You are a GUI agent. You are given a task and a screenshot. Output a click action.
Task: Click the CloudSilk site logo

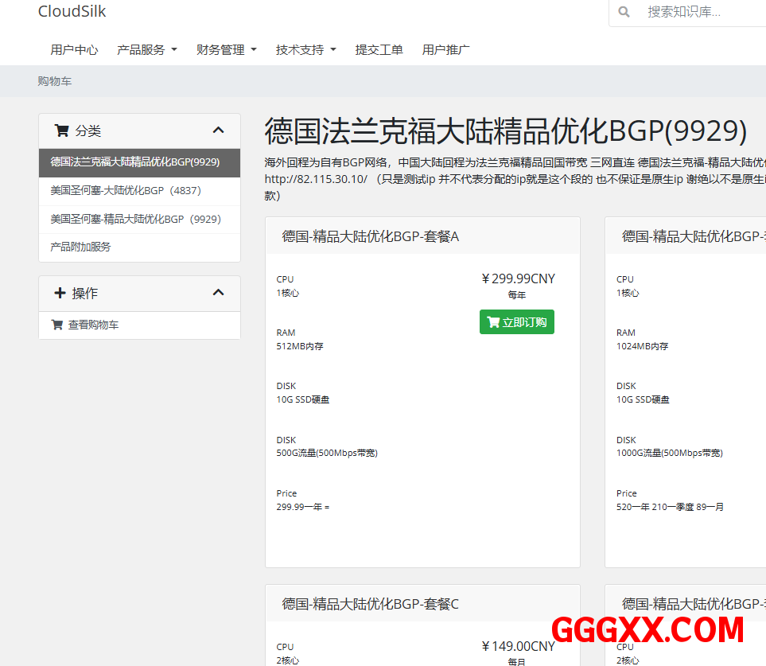pyautogui.click(x=72, y=12)
